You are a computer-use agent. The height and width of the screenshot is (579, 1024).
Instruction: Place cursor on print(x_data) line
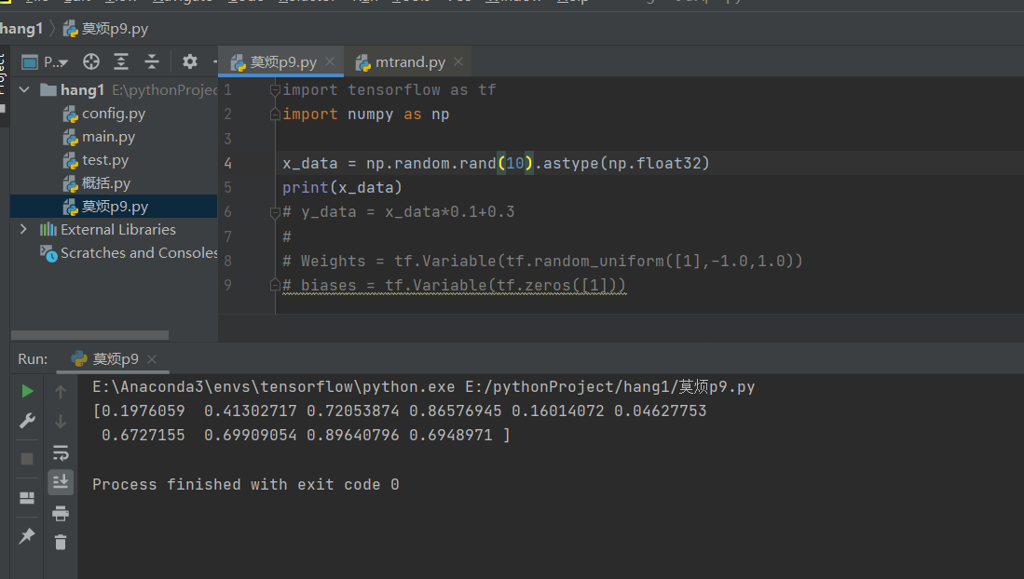pyautogui.click(x=342, y=188)
